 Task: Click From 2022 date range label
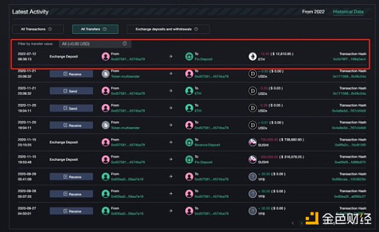313,11
